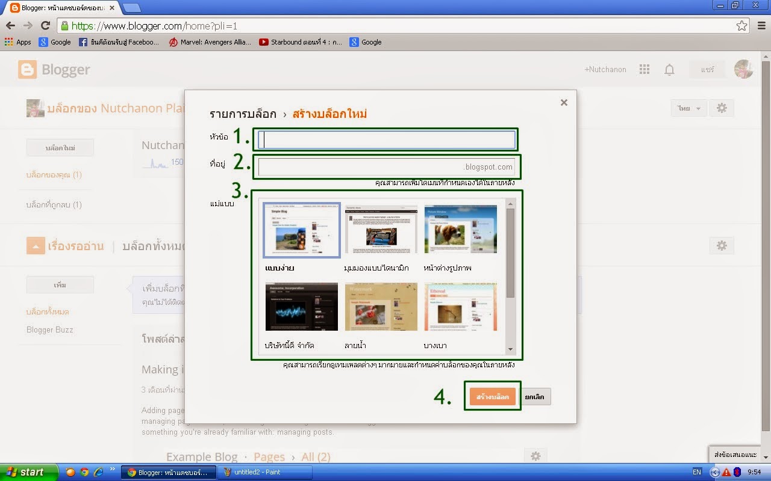
Task: Open a new browser tab
Action: [132, 8]
